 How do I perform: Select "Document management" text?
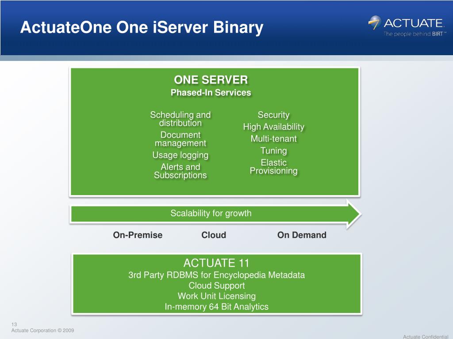coord(180,139)
